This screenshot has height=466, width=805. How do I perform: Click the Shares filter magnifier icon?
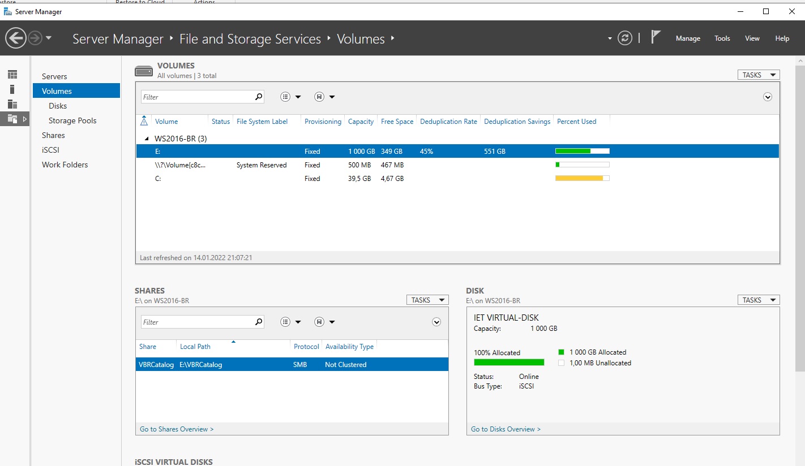click(259, 322)
